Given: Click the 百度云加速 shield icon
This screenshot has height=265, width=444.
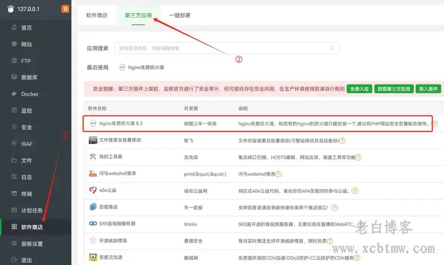Looking at the screenshot, I should pyautogui.click(x=93, y=257).
